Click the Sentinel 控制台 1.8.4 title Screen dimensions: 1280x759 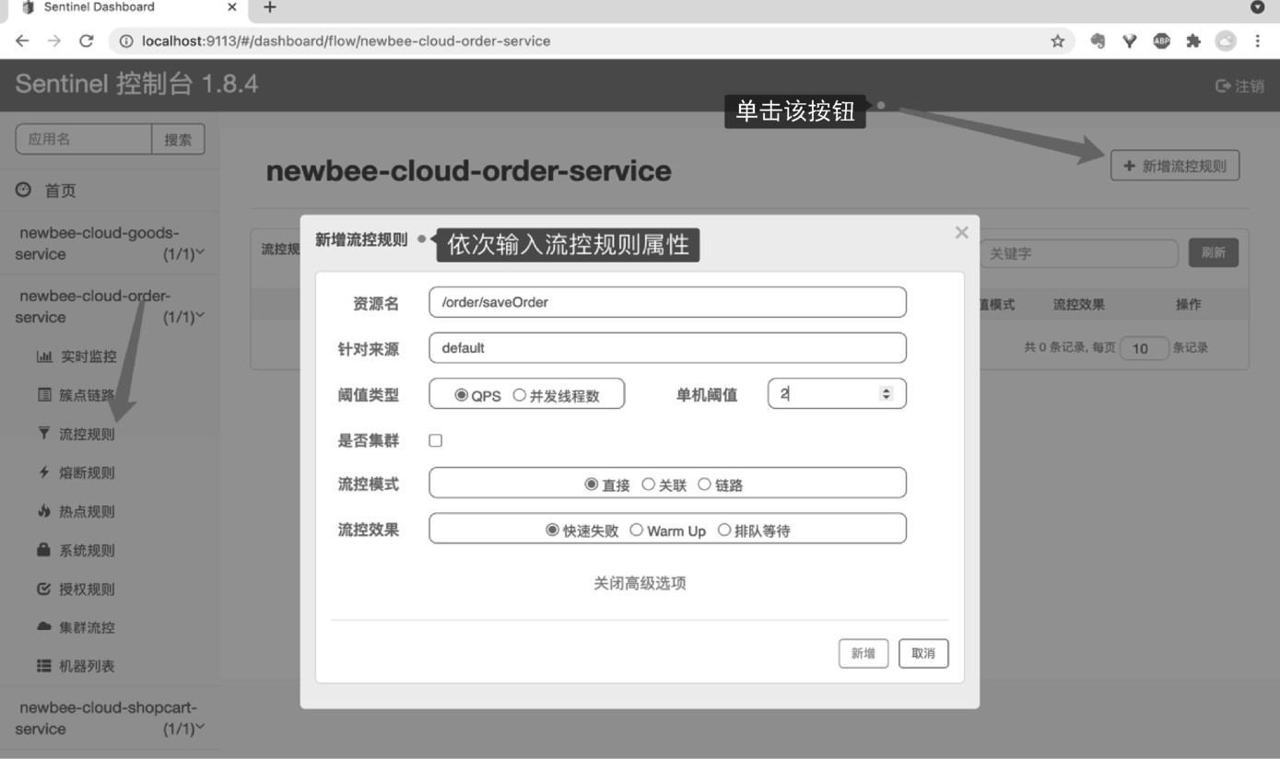[137, 85]
